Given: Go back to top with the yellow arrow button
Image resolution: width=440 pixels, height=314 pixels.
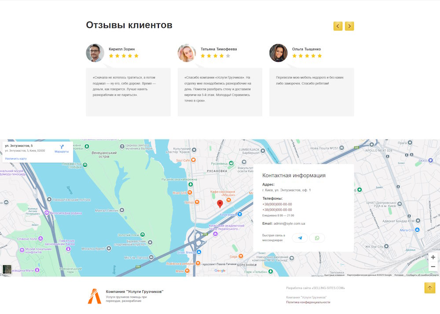Looking at the screenshot, I should pyautogui.click(x=429, y=288).
